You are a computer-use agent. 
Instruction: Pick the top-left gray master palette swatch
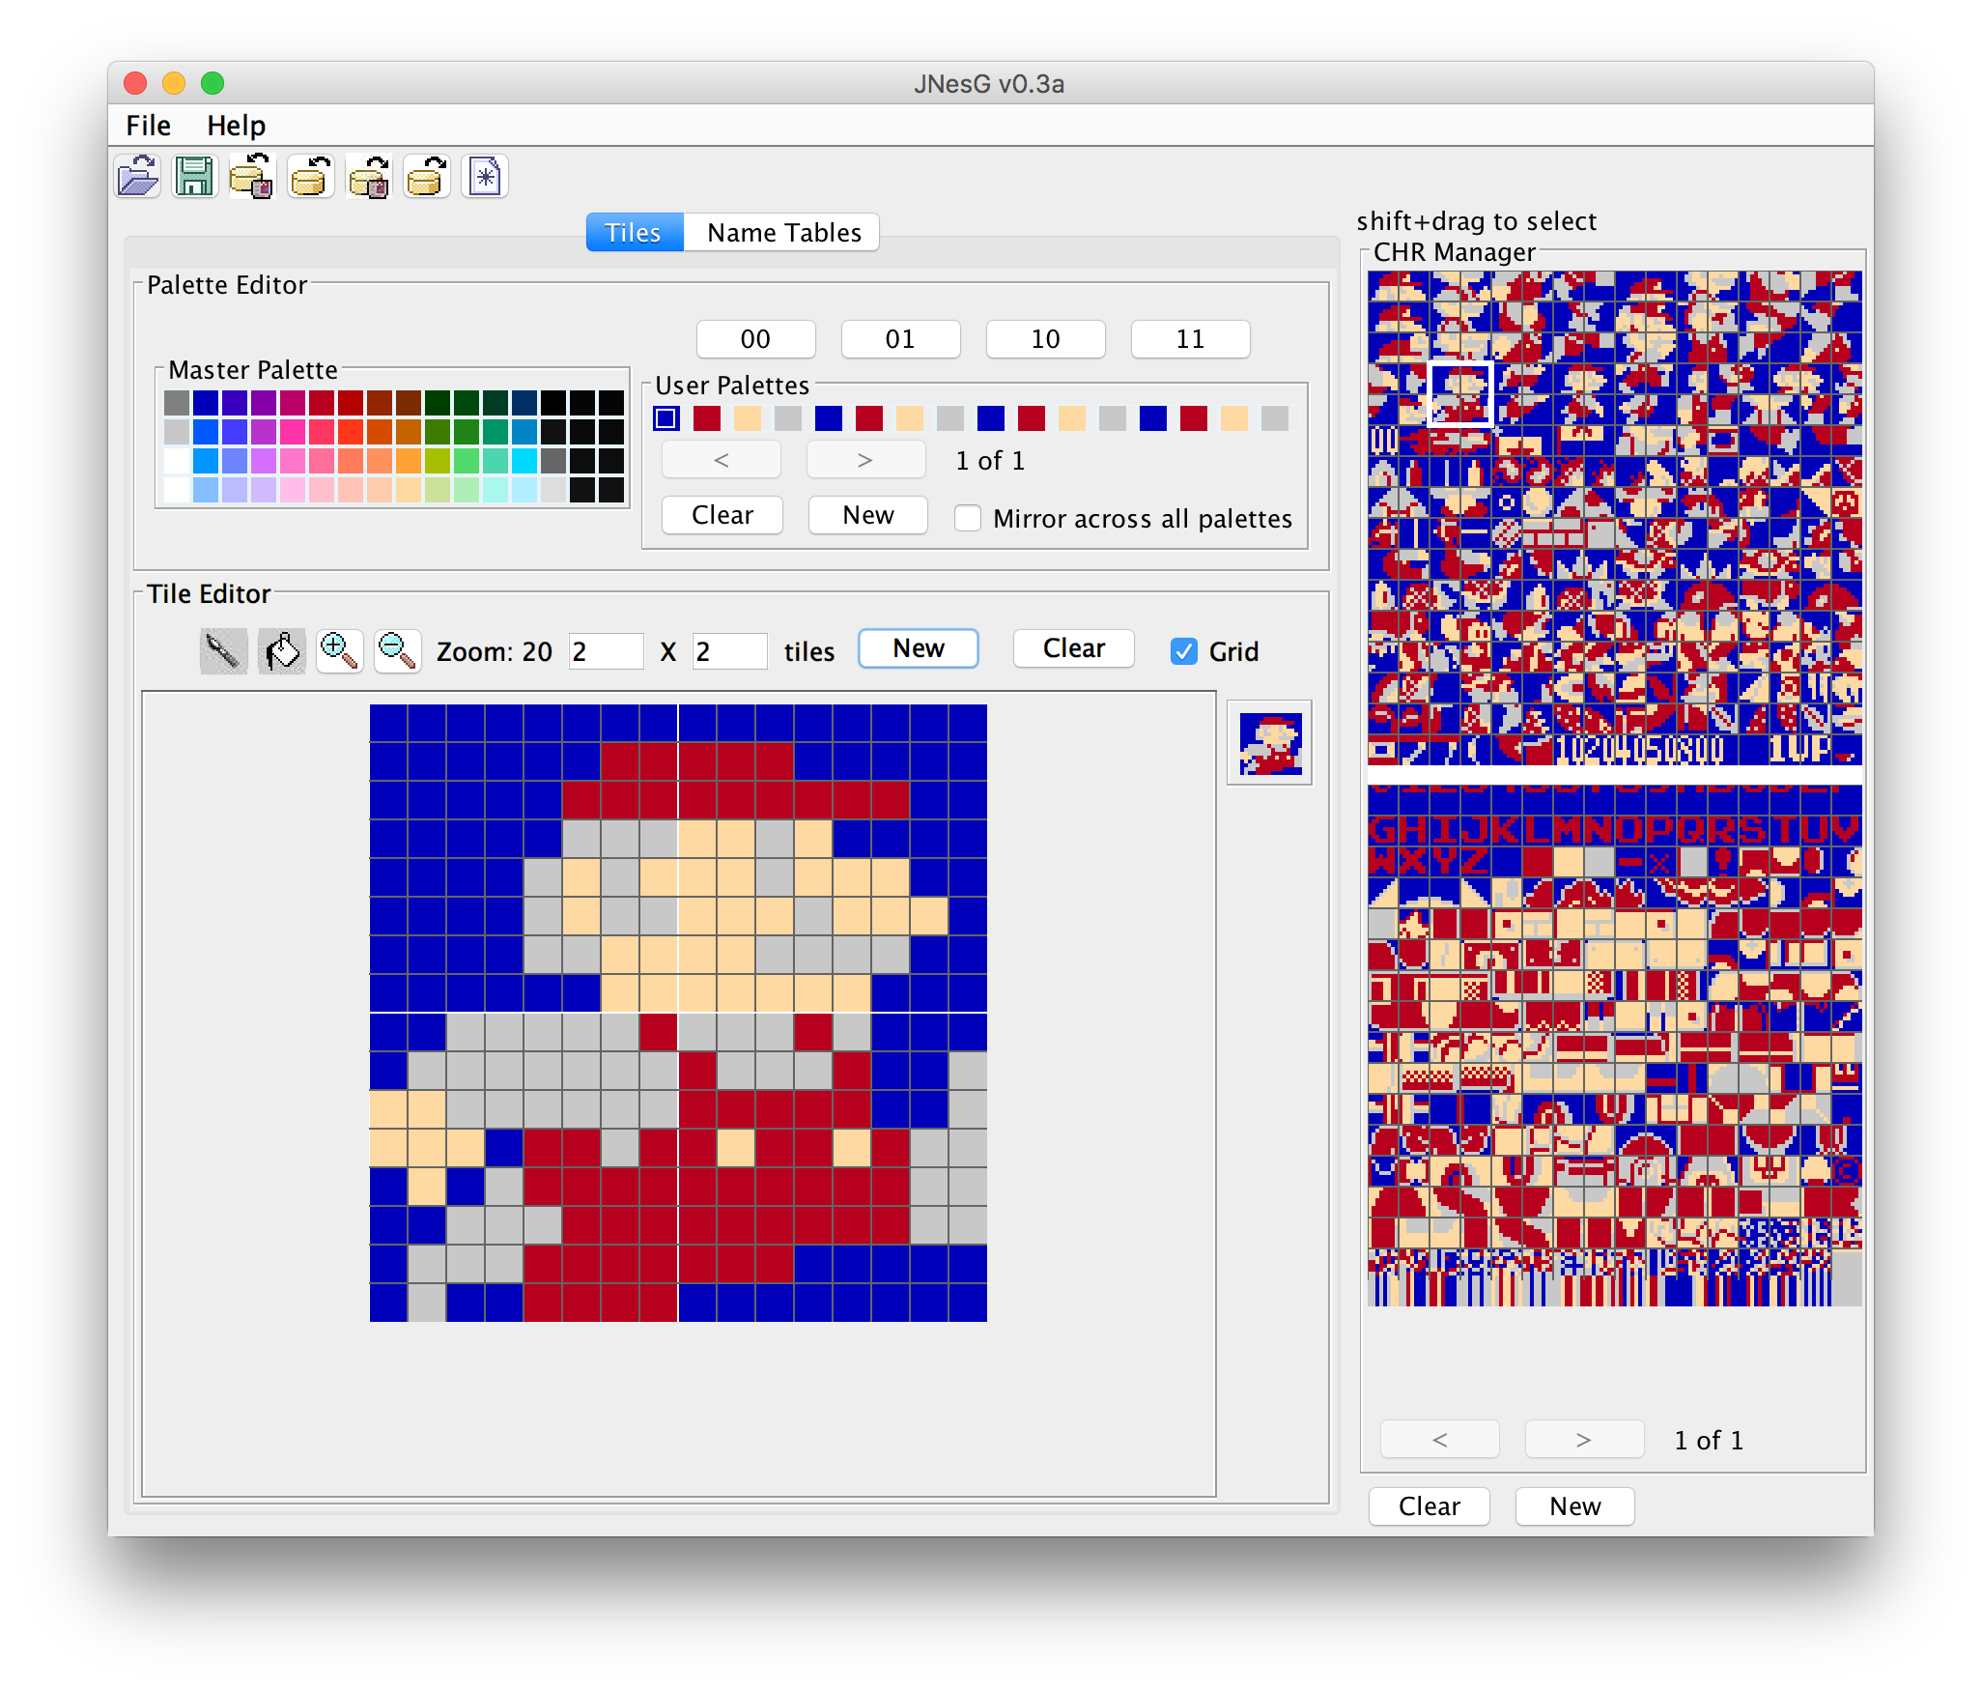tap(177, 402)
